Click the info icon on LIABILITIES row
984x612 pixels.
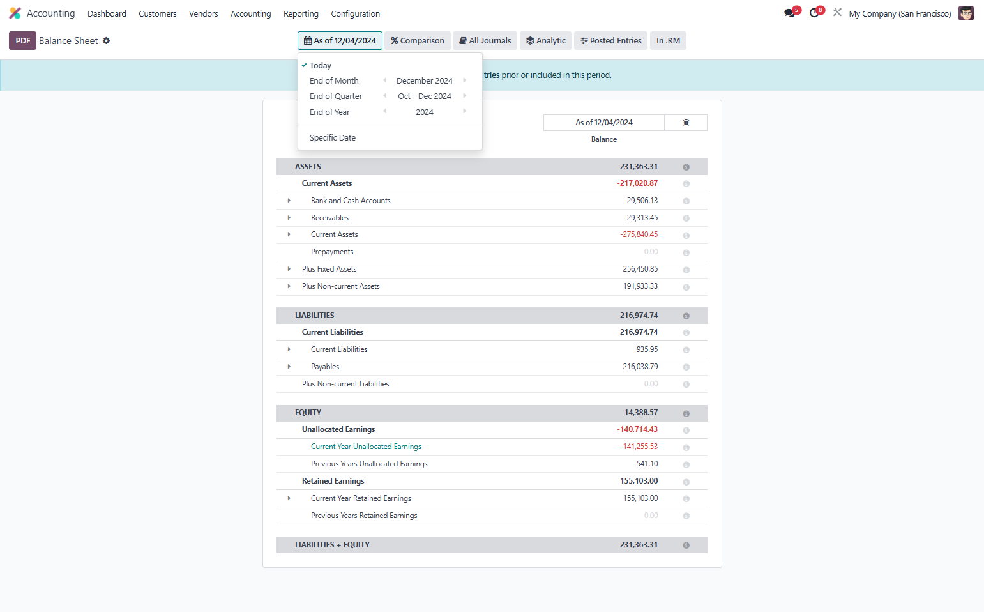click(x=686, y=316)
